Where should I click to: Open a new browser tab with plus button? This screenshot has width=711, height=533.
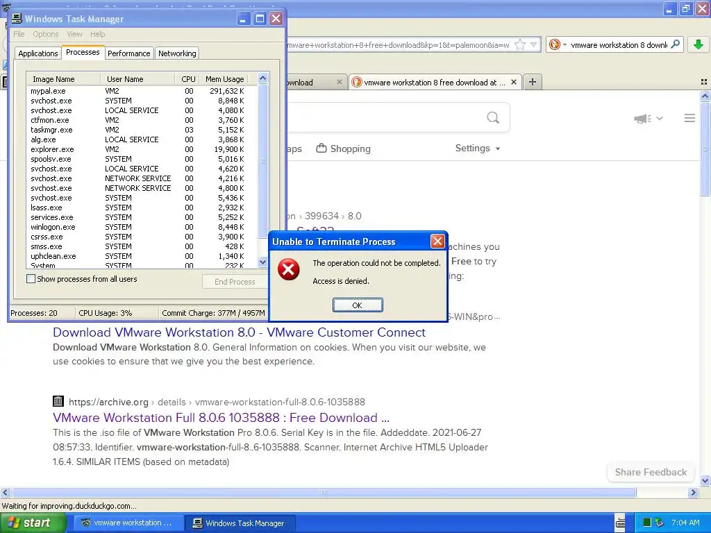point(533,82)
